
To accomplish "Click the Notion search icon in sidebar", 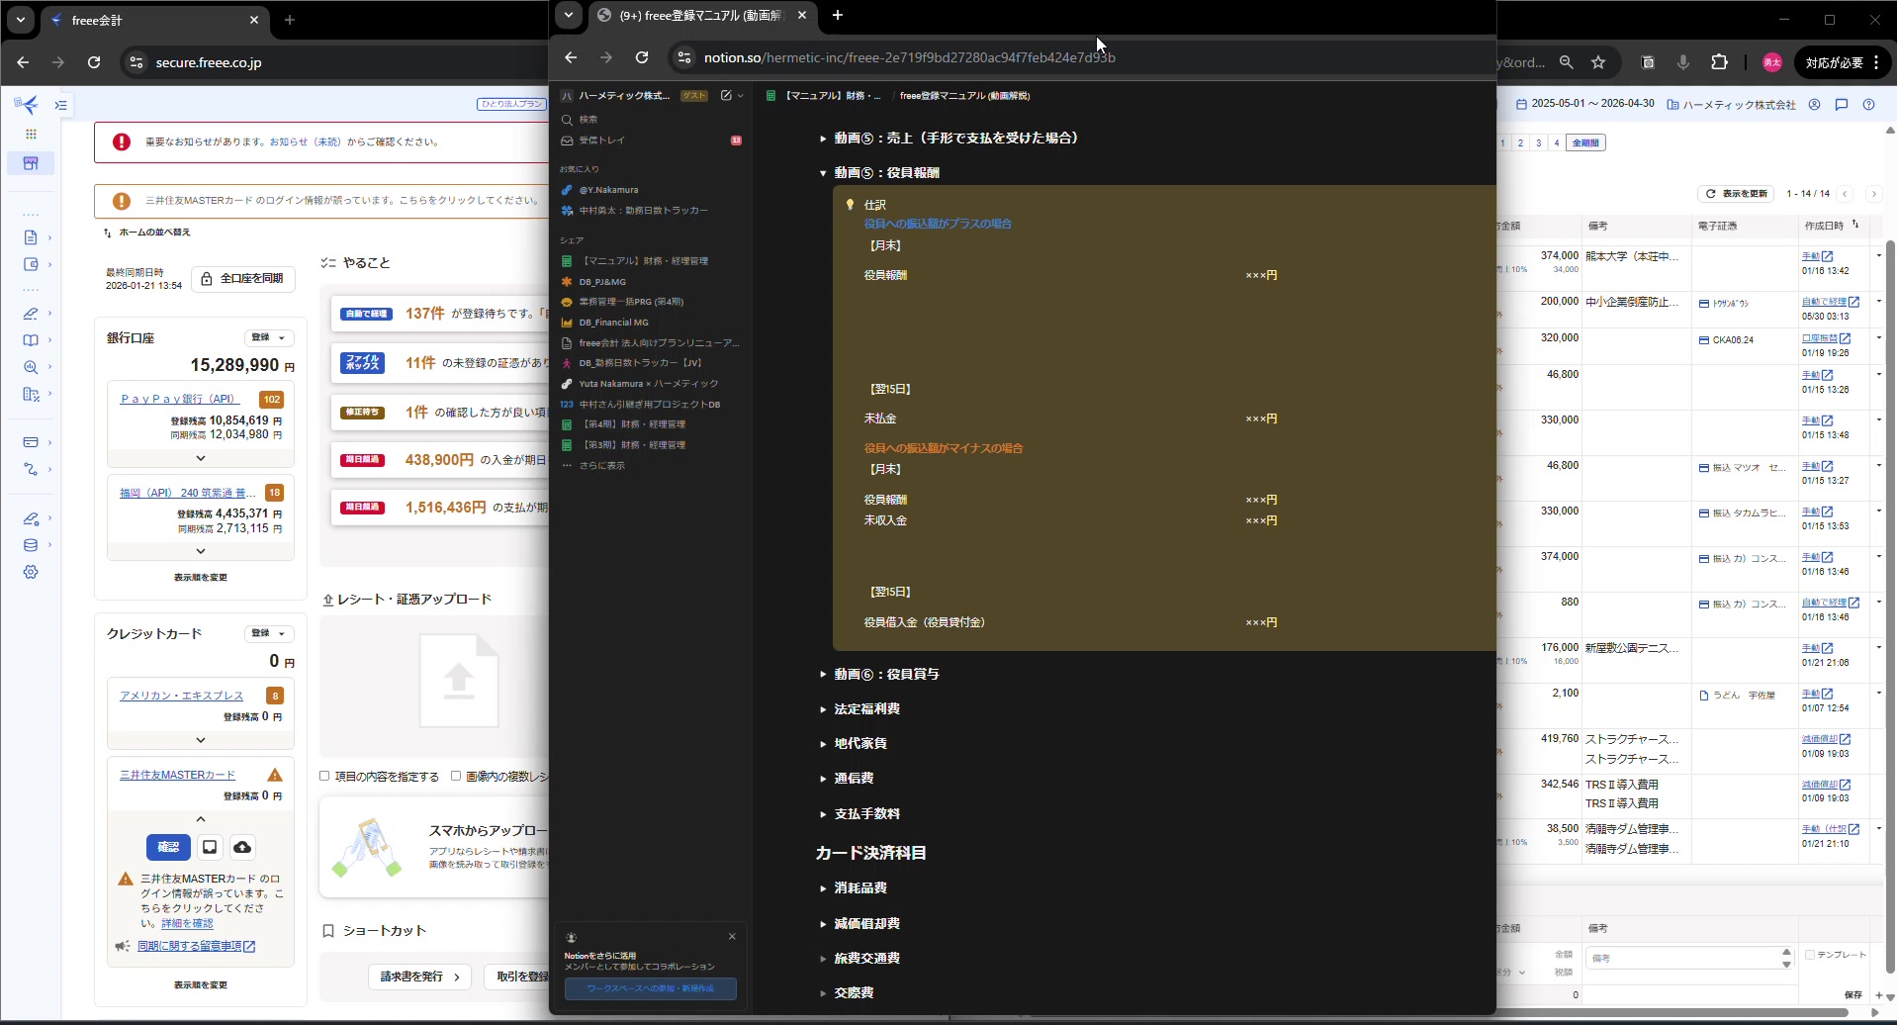I will point(567,120).
